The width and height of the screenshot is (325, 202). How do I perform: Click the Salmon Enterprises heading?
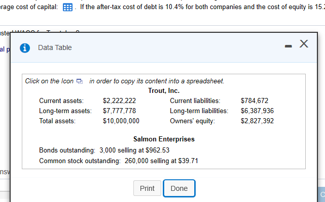(163, 139)
